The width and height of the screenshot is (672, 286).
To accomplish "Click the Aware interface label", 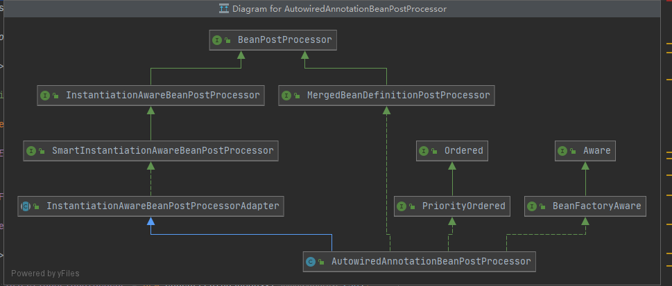I will point(597,151).
